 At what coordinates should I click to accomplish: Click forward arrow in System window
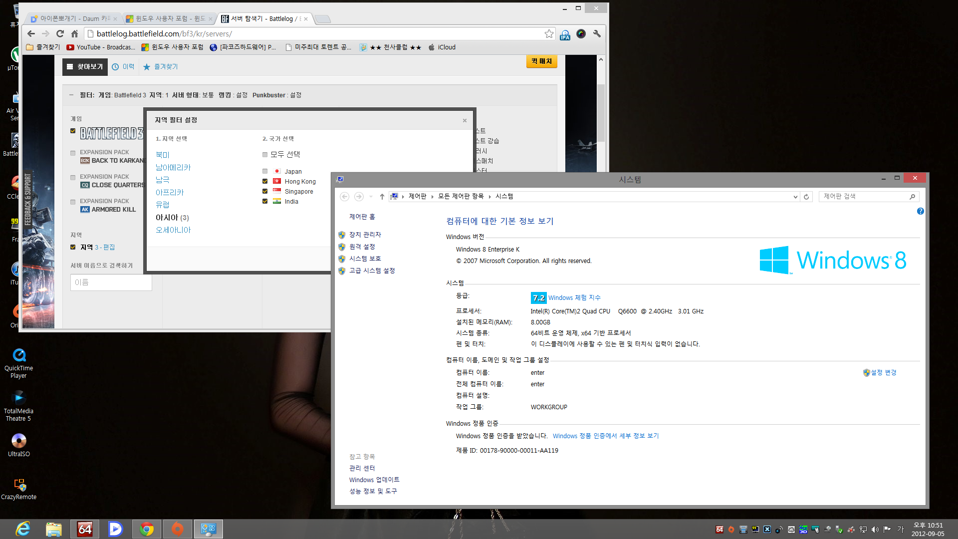[359, 197]
